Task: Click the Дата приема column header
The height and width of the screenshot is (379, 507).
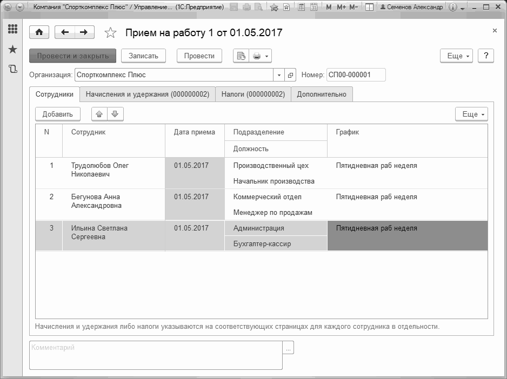Action: [195, 140]
